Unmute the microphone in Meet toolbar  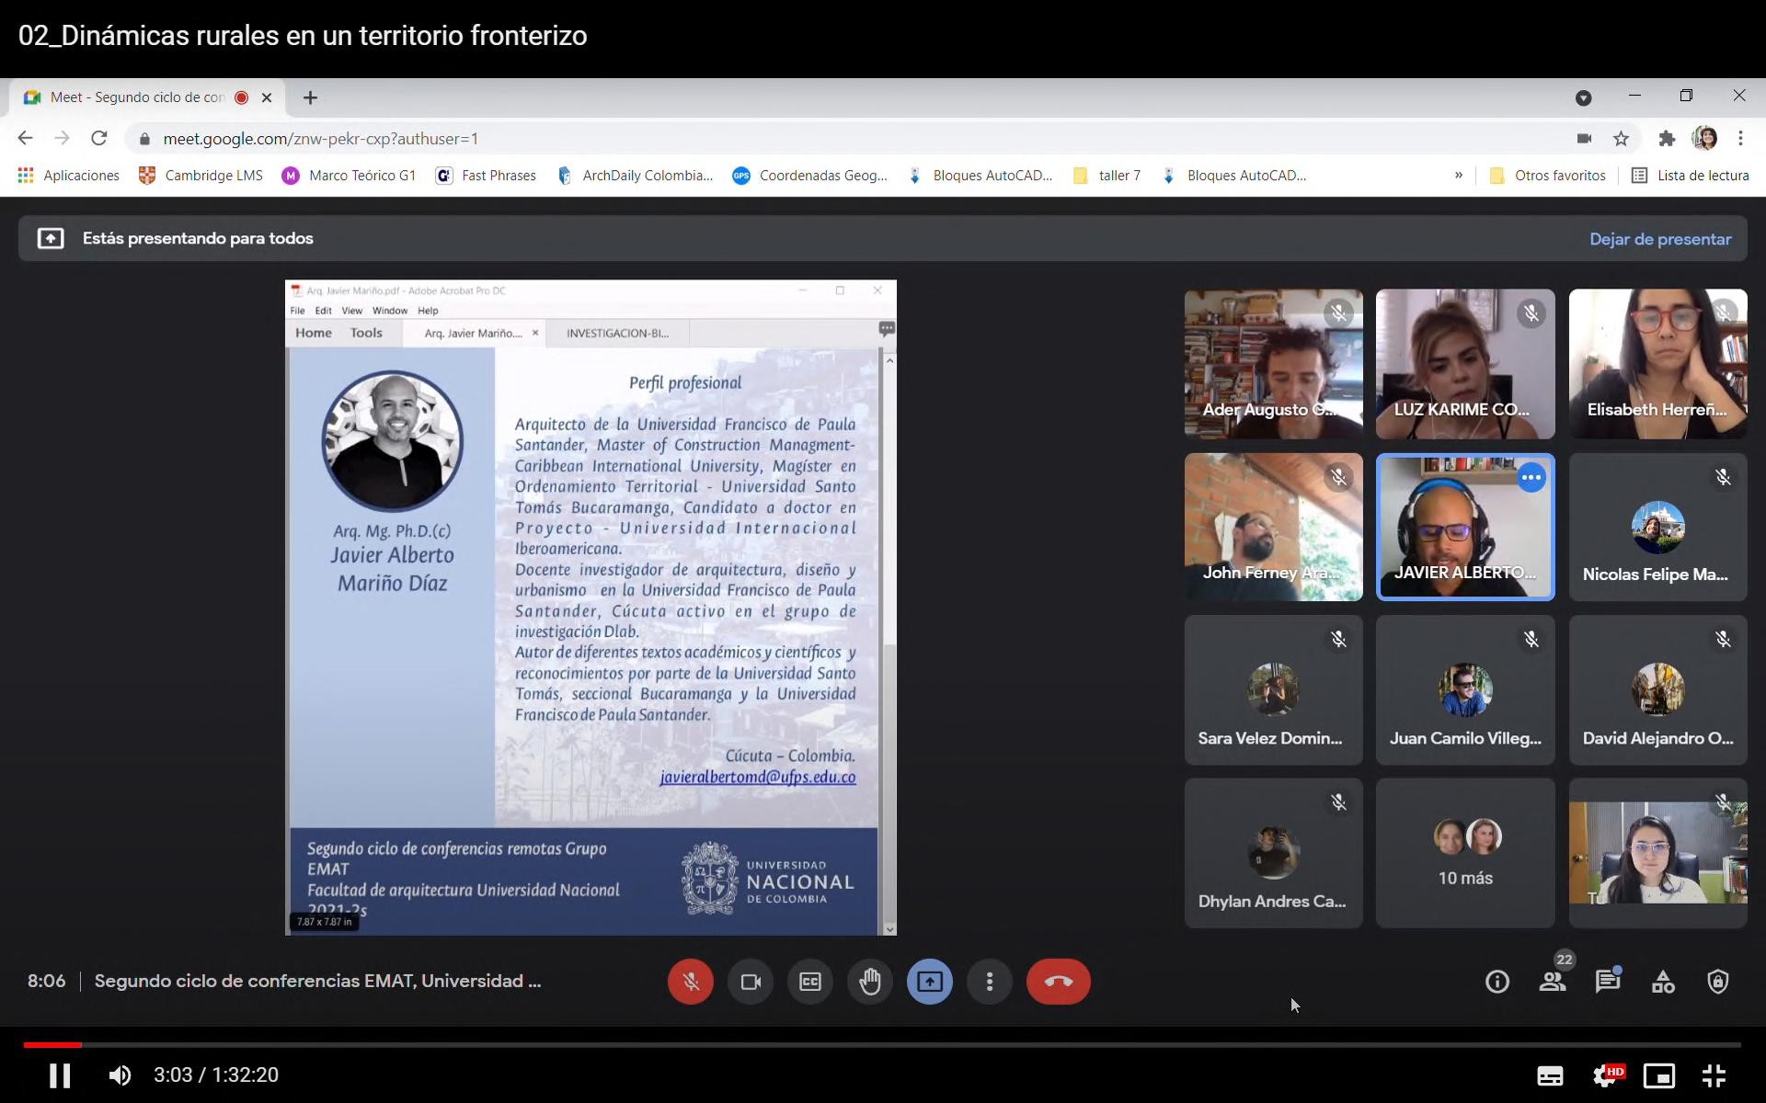[690, 982]
